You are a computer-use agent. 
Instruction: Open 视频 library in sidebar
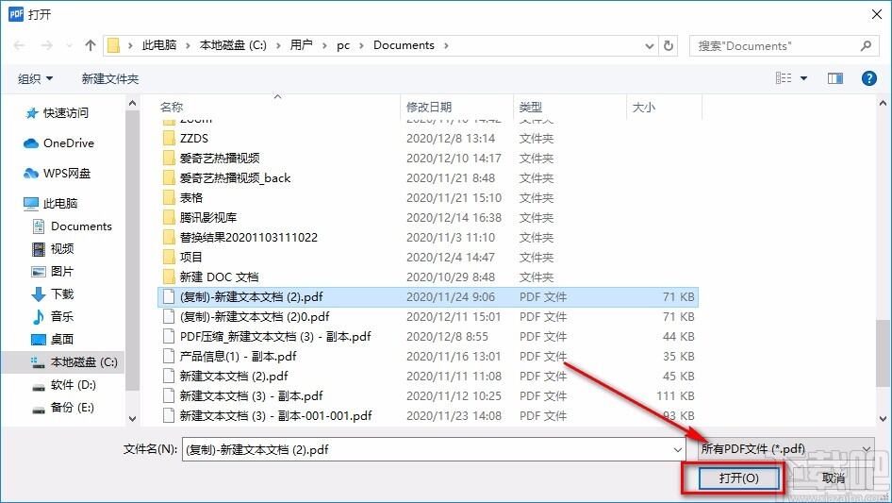coord(53,249)
